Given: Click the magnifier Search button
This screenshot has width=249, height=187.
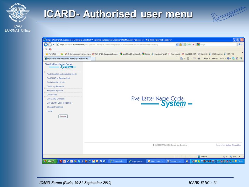Looking at the screenshot, I should pyautogui.click(x=239, y=44).
